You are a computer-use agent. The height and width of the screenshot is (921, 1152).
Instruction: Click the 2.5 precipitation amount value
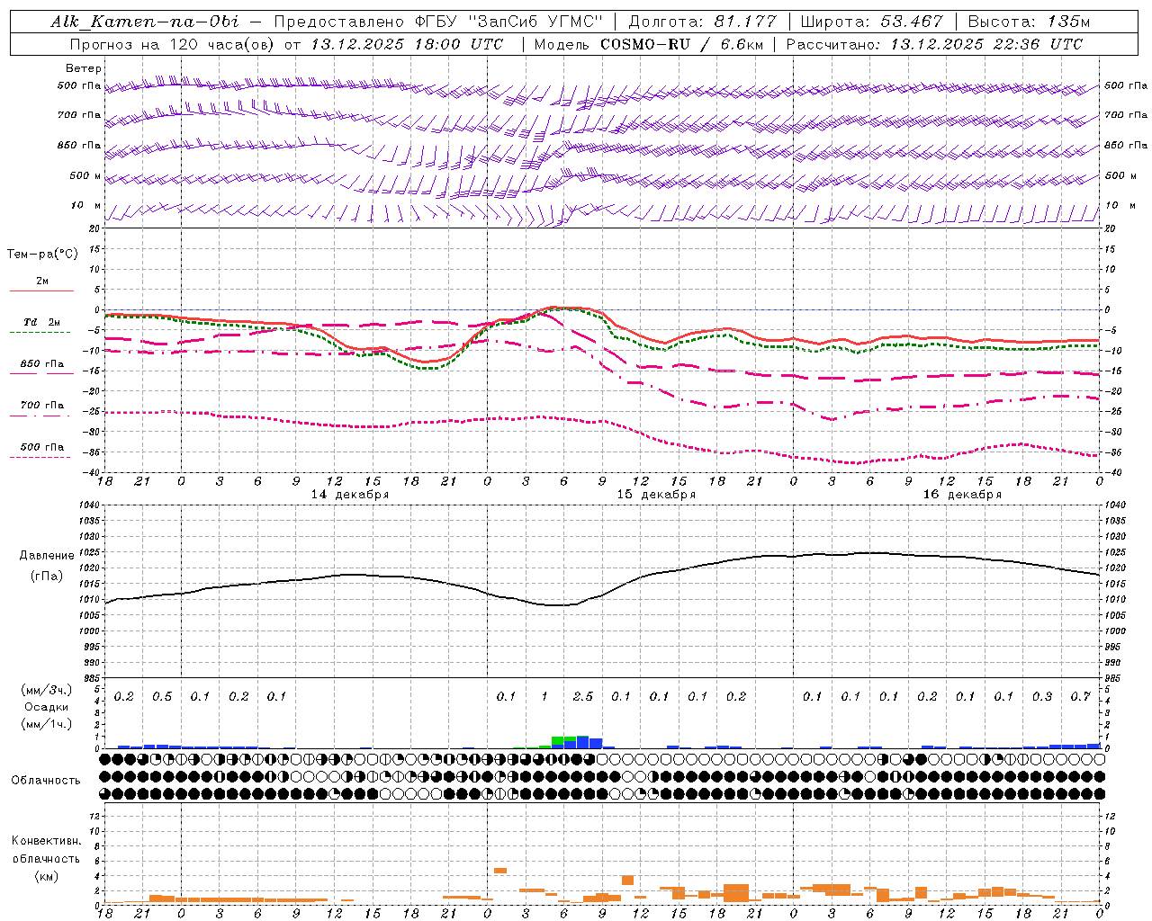pos(583,697)
